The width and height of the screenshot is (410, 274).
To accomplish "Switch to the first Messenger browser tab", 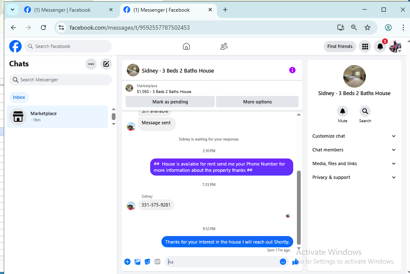I will [68, 10].
